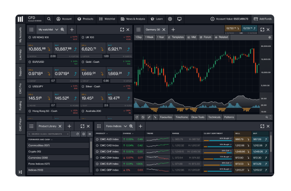
Task: Open the watchlist panel grid menu icon
Action: pyautogui.click(x=31, y=30)
